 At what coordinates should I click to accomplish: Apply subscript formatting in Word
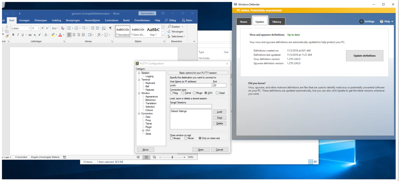pyautogui.click(x=35, y=35)
